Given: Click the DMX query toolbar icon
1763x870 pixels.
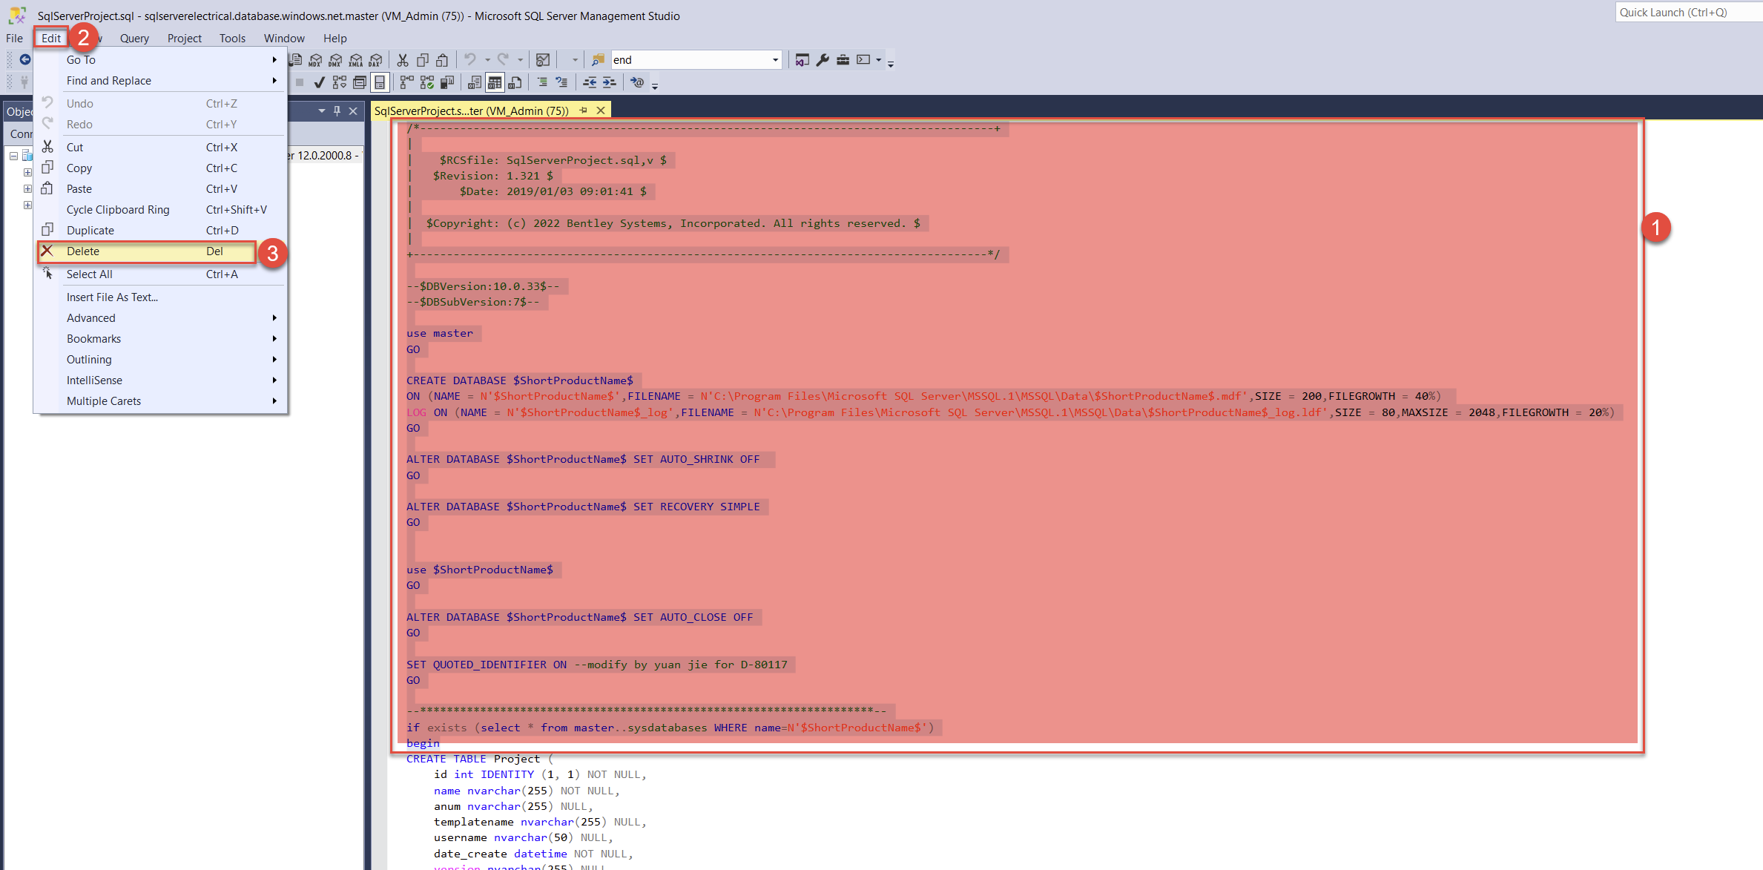Looking at the screenshot, I should click(335, 60).
